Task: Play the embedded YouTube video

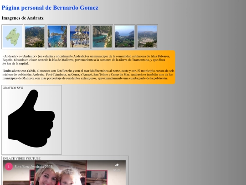Action: point(64,173)
